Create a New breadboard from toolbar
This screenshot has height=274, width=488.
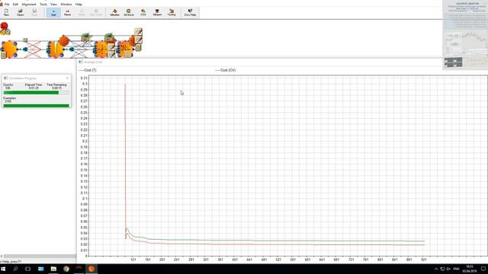coord(6,13)
